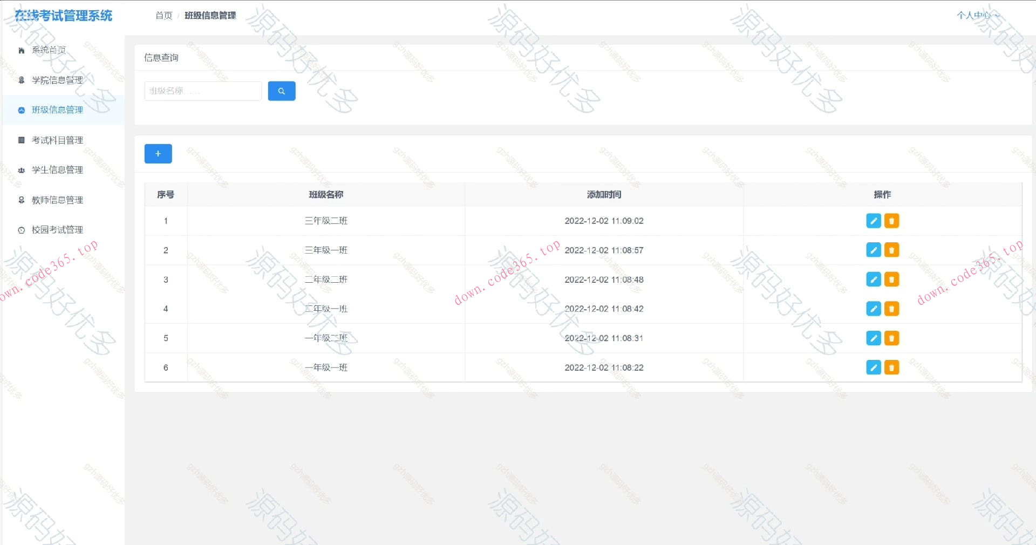This screenshot has height=545, width=1036.
Task: Open 校园考试管理 from the sidebar
Action: coord(57,229)
